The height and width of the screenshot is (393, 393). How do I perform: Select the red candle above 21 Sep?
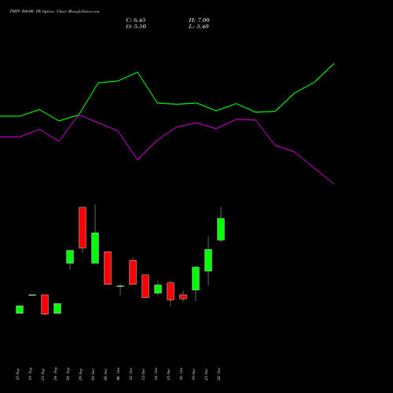45,304
